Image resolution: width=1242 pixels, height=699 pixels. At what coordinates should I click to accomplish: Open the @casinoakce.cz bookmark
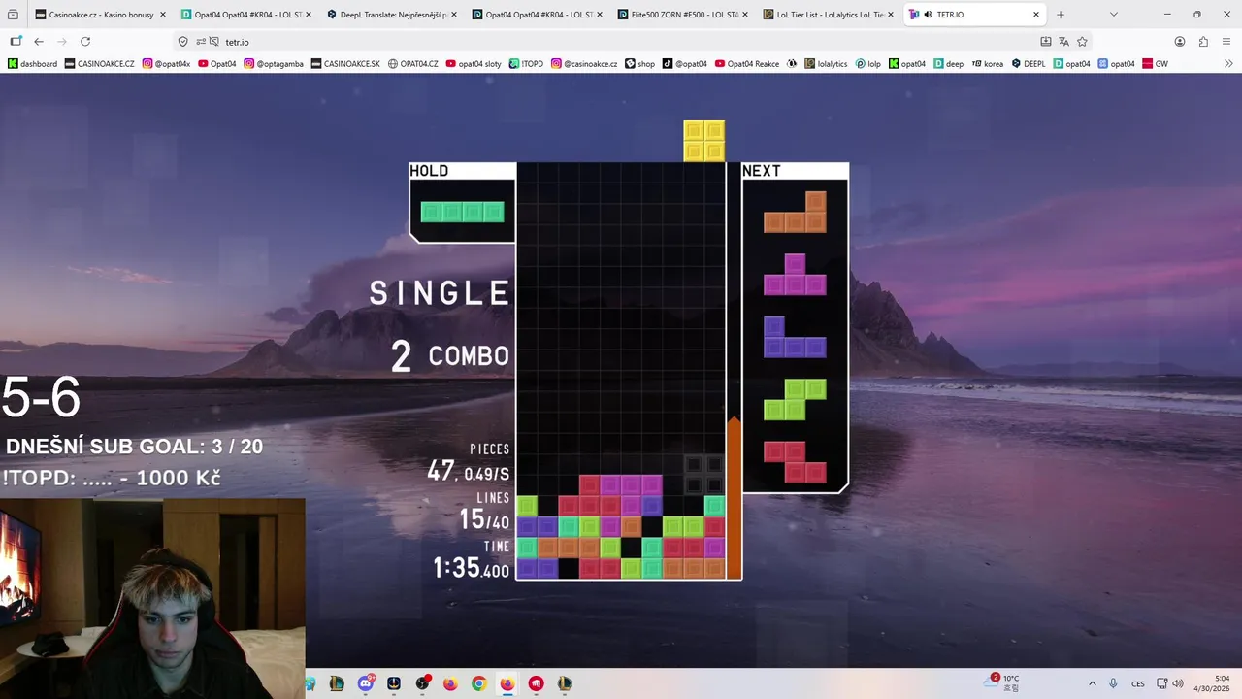click(584, 64)
